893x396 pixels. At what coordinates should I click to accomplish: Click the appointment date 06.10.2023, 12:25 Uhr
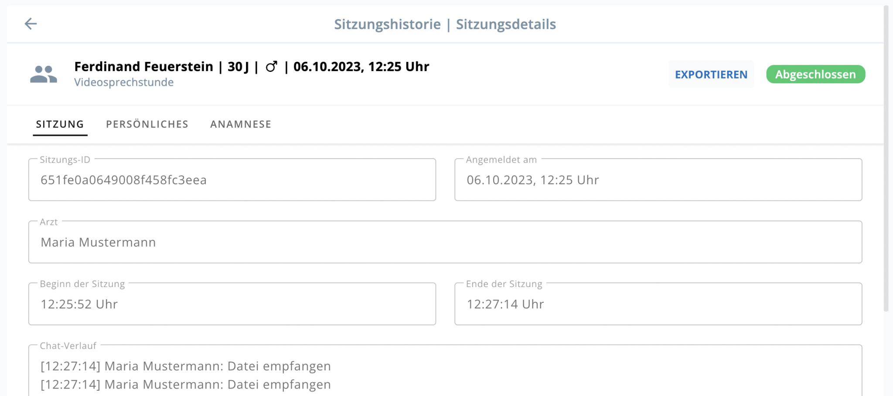pyautogui.click(x=361, y=66)
